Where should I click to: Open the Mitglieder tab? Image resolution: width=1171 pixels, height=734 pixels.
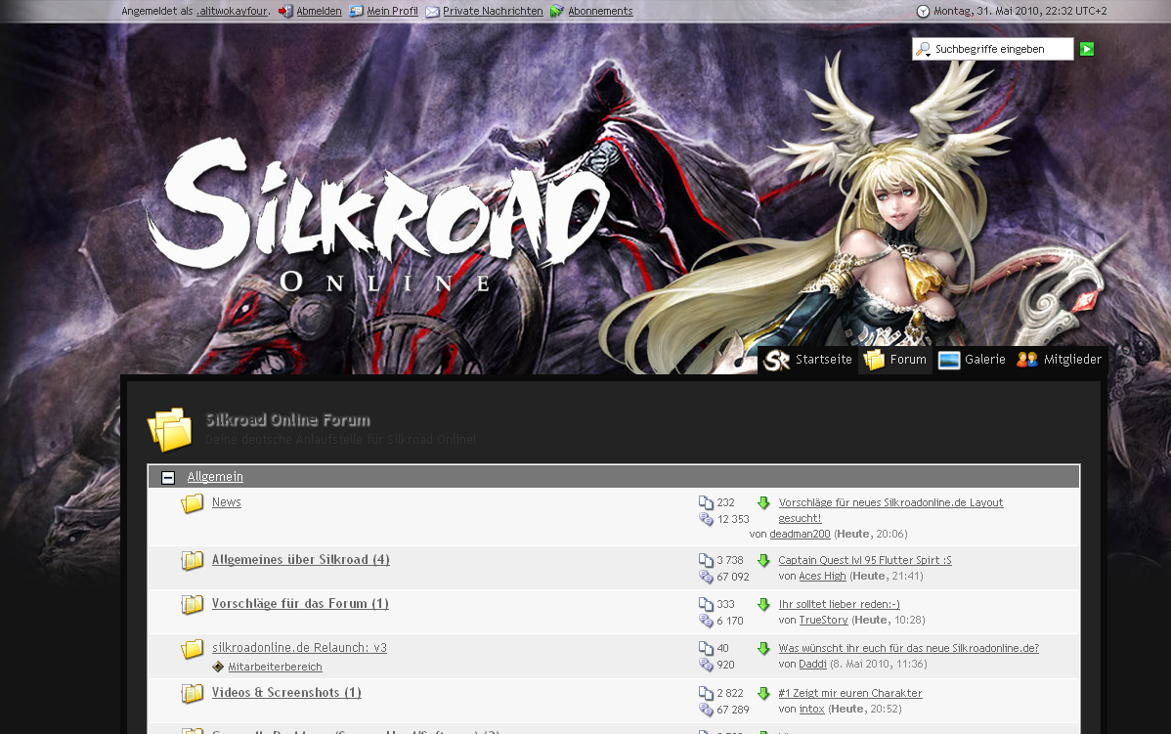[1060, 360]
